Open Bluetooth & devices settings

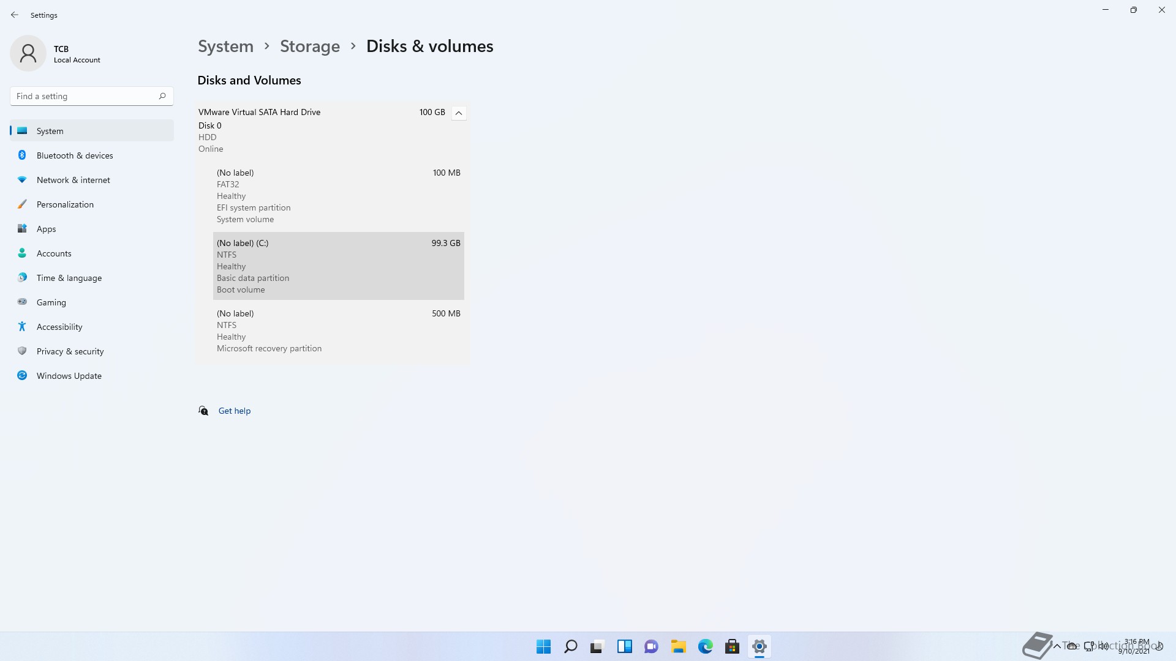pyautogui.click(x=92, y=155)
